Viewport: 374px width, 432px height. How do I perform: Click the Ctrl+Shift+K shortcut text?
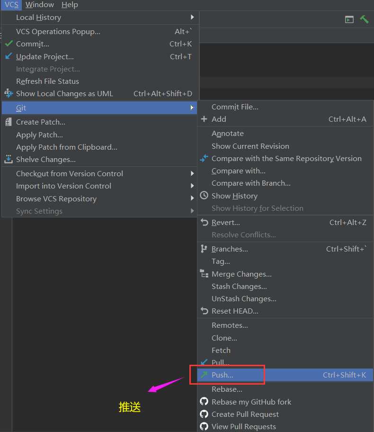point(344,375)
